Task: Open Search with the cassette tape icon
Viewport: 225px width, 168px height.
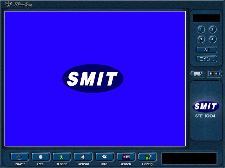Action: 126,157
